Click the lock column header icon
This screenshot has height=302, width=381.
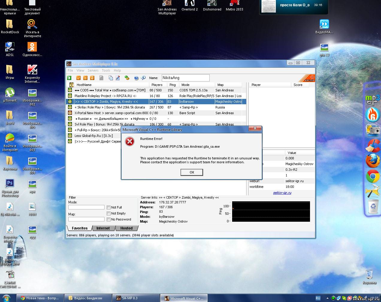[71, 85]
